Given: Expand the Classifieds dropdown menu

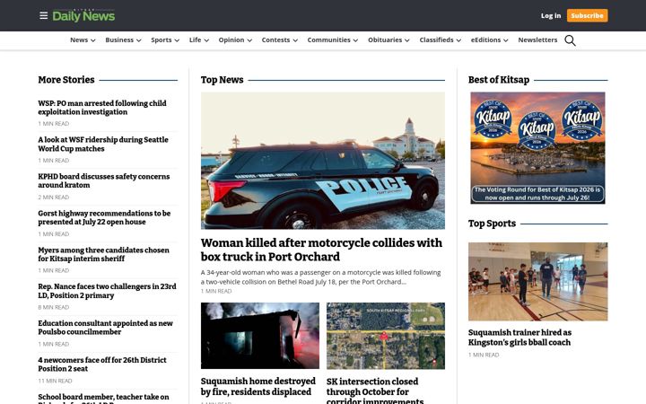Looking at the screenshot, I should [440, 40].
